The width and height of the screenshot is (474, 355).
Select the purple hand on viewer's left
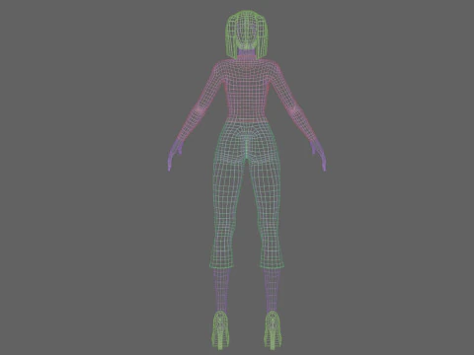click(x=175, y=155)
